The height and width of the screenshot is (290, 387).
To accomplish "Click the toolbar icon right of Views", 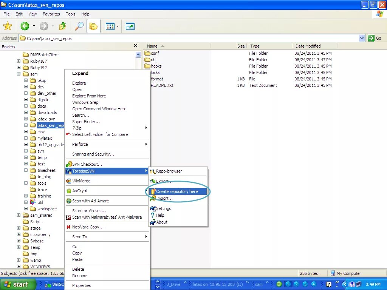I will [x=130, y=26].
